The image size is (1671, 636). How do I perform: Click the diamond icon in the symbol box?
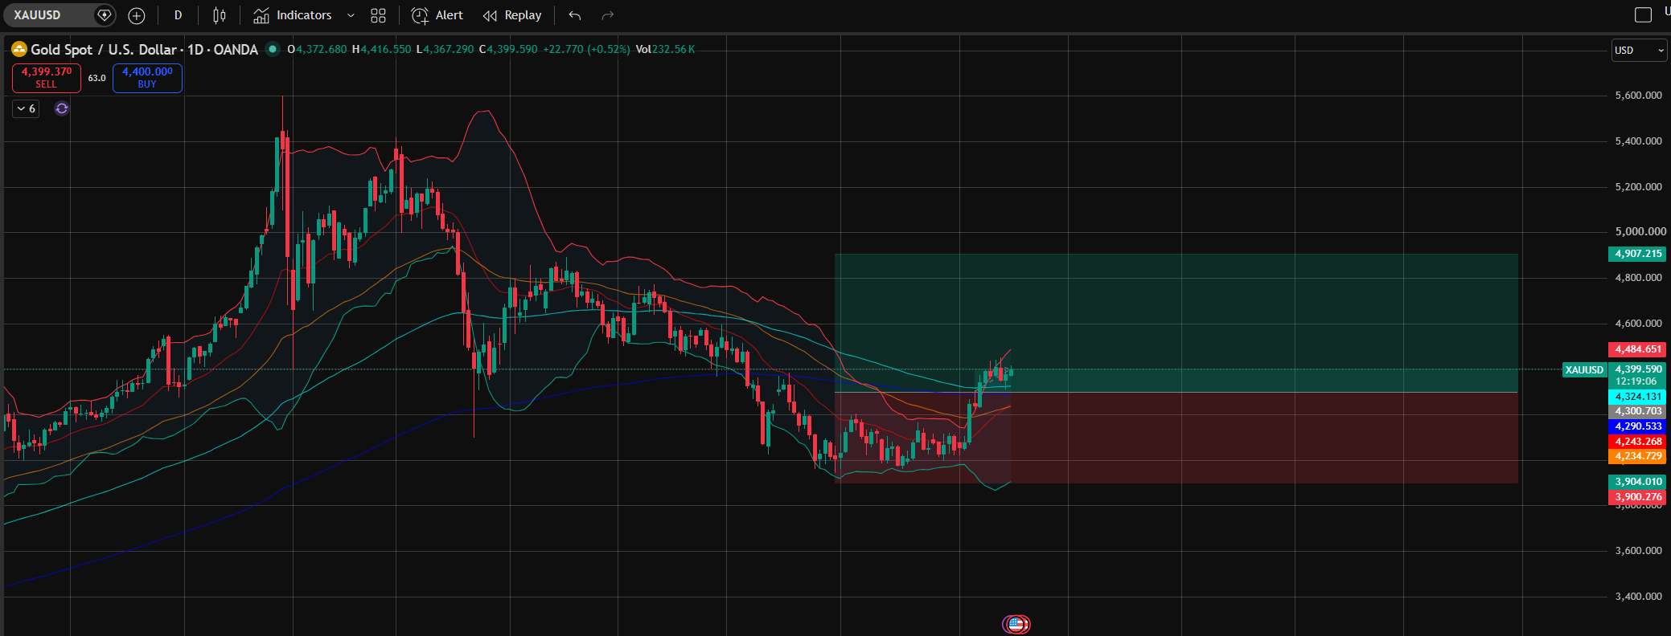click(x=105, y=15)
